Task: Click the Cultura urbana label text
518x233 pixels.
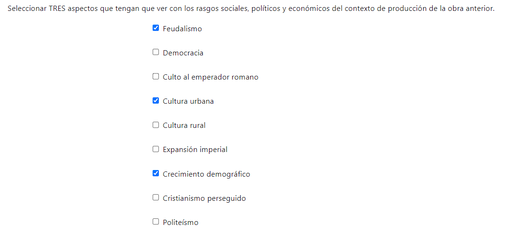Action: point(188,101)
